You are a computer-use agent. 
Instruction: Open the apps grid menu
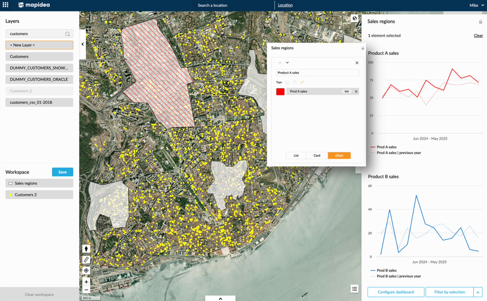pyautogui.click(x=5, y=5)
